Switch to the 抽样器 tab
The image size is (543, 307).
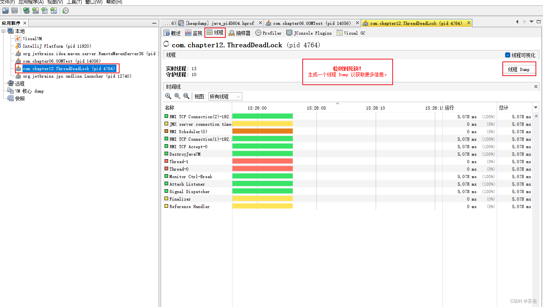point(240,33)
